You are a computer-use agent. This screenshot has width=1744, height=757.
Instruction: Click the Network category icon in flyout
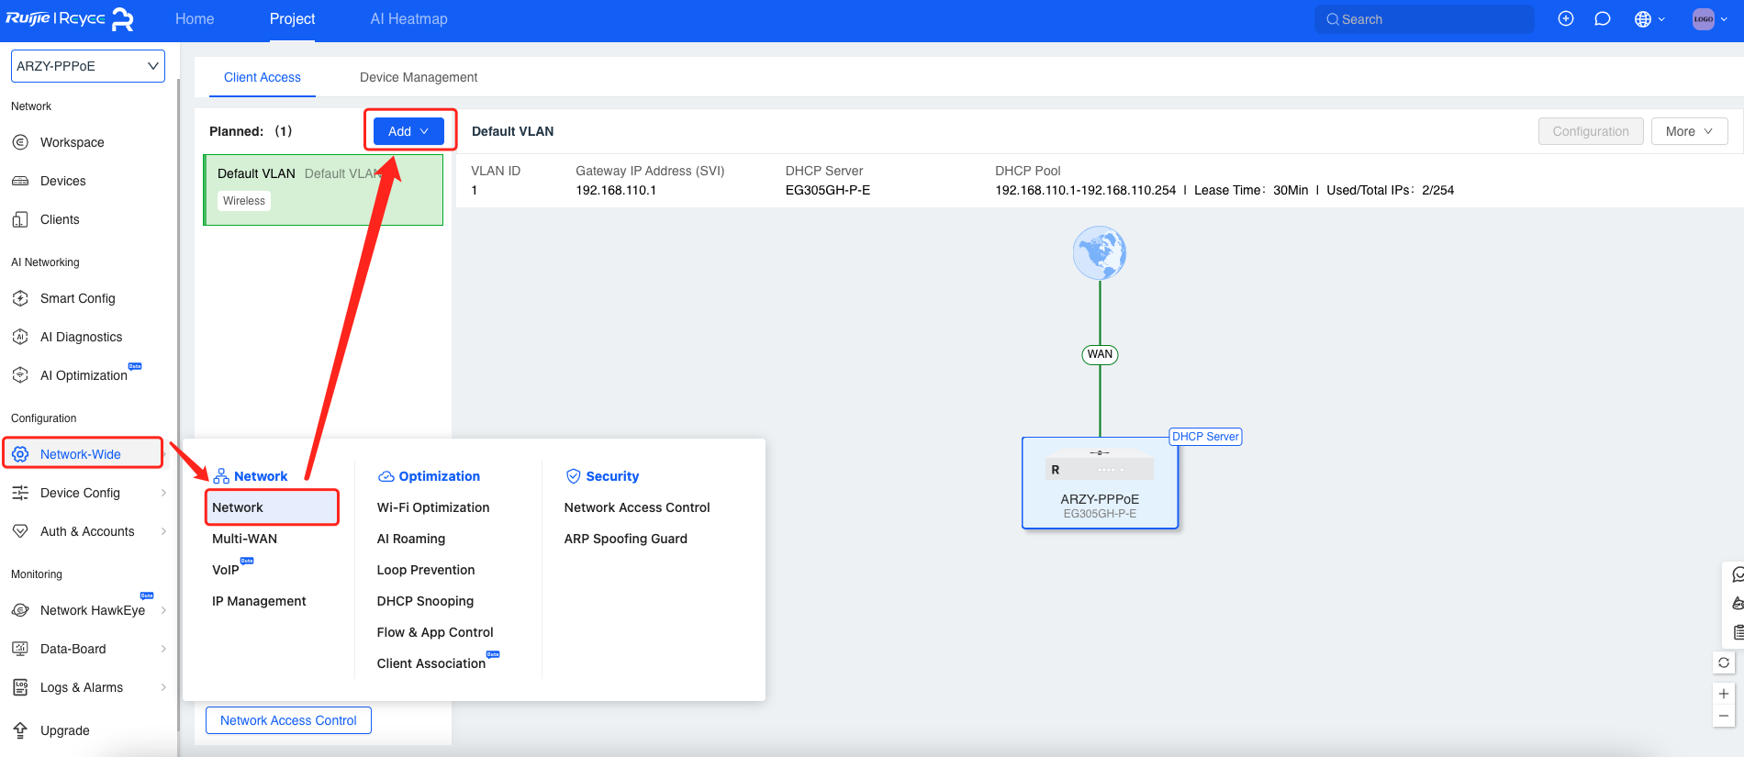click(221, 476)
